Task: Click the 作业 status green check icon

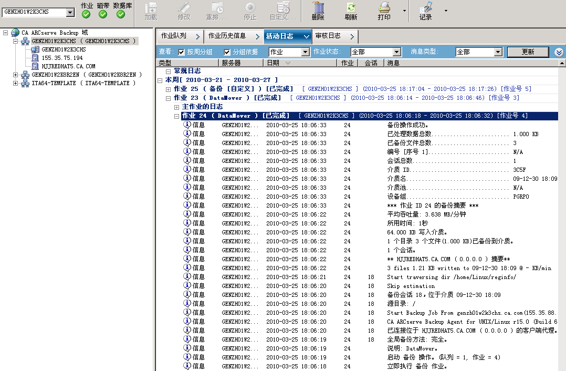Action: (x=87, y=14)
